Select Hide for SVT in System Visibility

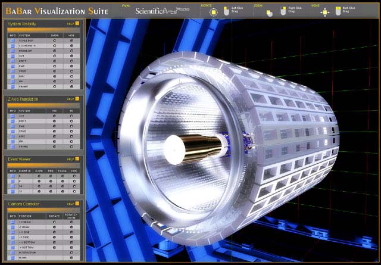(x=71, y=56)
